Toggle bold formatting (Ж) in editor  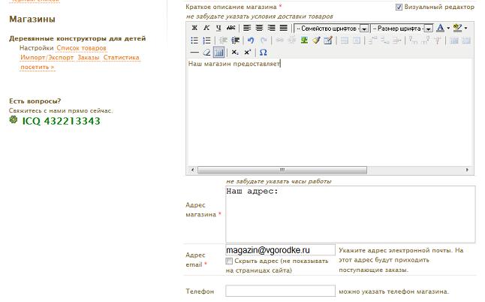194,28
